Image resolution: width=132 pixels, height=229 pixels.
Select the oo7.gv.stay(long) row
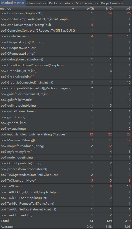point(66,129)
